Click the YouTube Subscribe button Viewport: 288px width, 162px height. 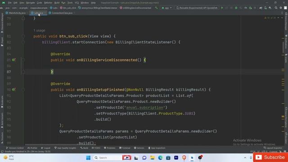(x=270, y=157)
